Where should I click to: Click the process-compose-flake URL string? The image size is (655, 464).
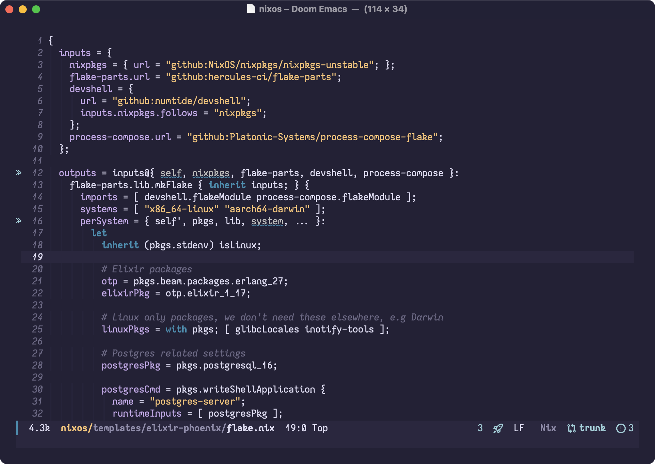(x=312, y=137)
